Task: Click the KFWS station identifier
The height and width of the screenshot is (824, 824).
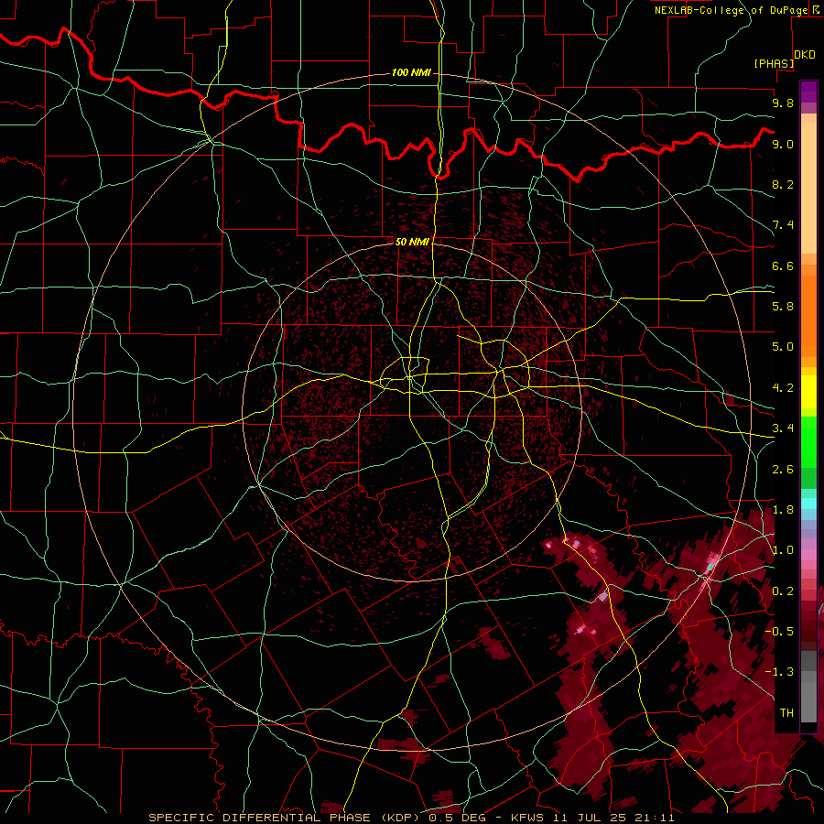Action: pyautogui.click(x=527, y=818)
